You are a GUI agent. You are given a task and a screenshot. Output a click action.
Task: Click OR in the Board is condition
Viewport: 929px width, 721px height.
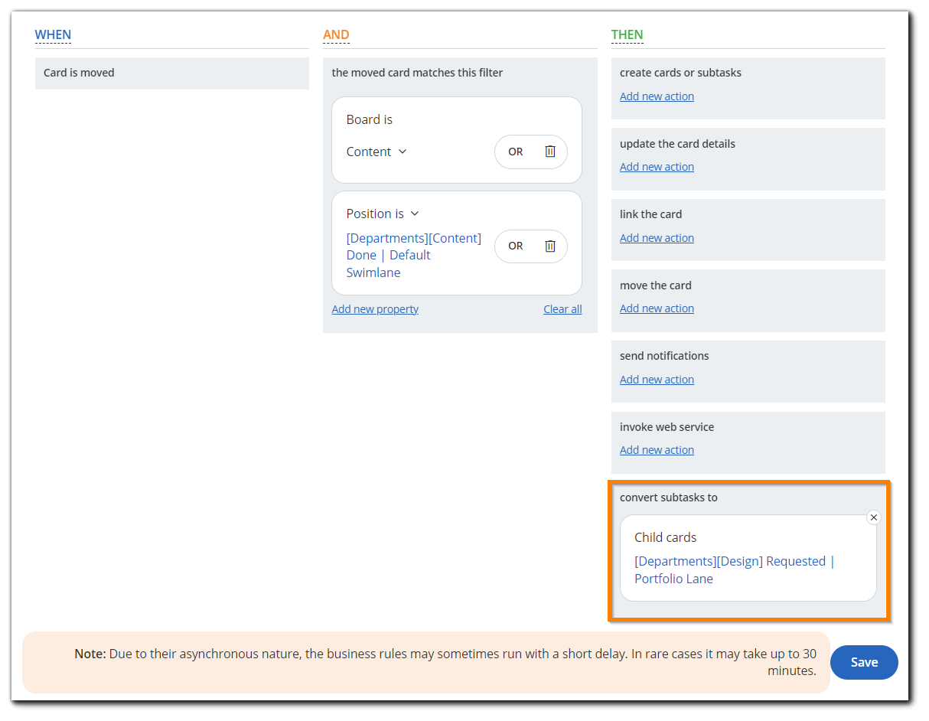516,152
